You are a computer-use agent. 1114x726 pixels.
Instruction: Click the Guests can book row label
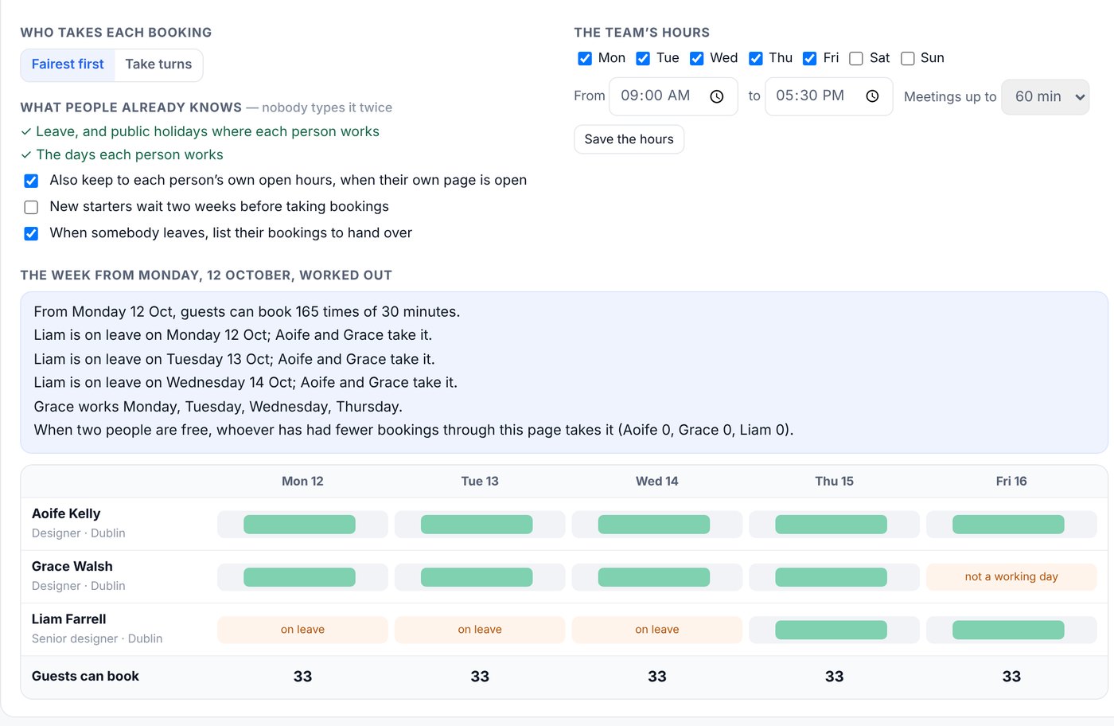click(85, 676)
